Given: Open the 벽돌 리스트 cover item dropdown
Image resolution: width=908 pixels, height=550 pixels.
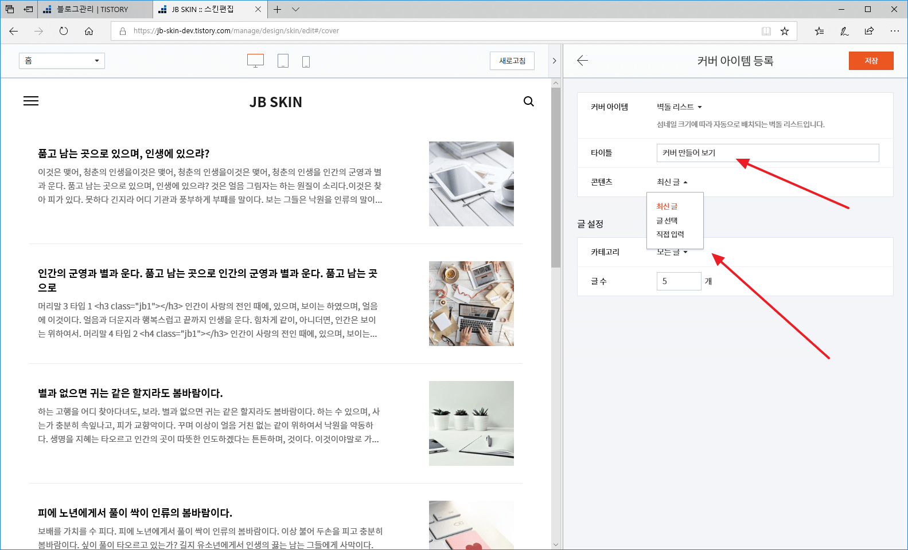Looking at the screenshot, I should point(679,107).
